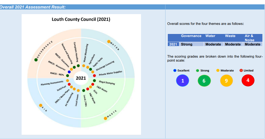The width and height of the screenshot is (265, 139).
Task: Click the 'Governance' table column header
Action: [x=191, y=36]
